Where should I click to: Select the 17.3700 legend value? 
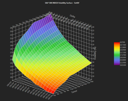tap(123, 55)
